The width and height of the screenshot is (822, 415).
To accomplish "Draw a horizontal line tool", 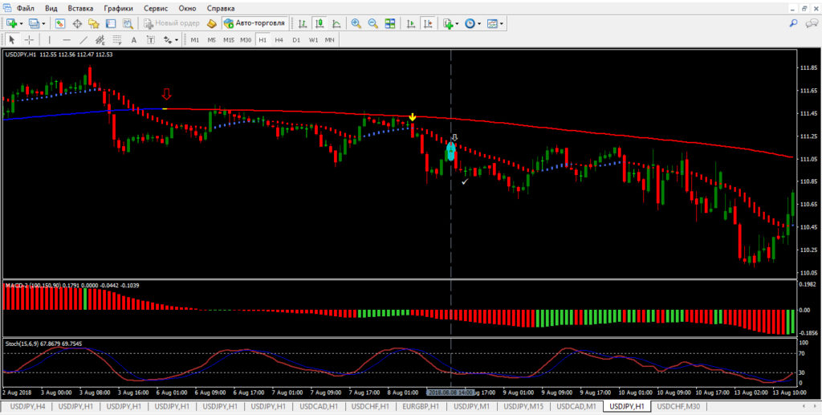I will click(66, 39).
